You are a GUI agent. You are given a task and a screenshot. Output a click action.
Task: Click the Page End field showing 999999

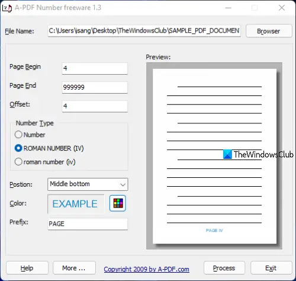95,87
